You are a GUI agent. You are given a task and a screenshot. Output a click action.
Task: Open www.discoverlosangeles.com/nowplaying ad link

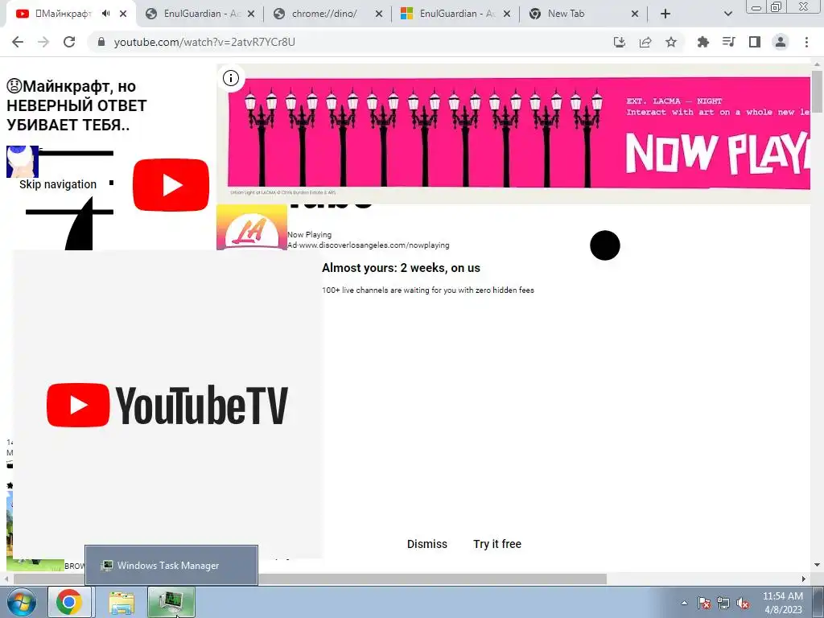pyautogui.click(x=373, y=245)
